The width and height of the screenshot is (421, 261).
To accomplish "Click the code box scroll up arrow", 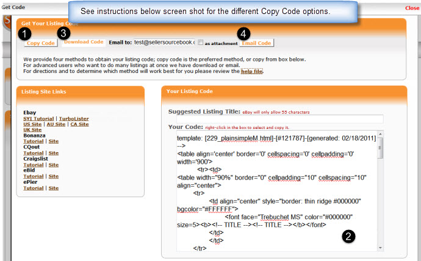I will 380,134.
